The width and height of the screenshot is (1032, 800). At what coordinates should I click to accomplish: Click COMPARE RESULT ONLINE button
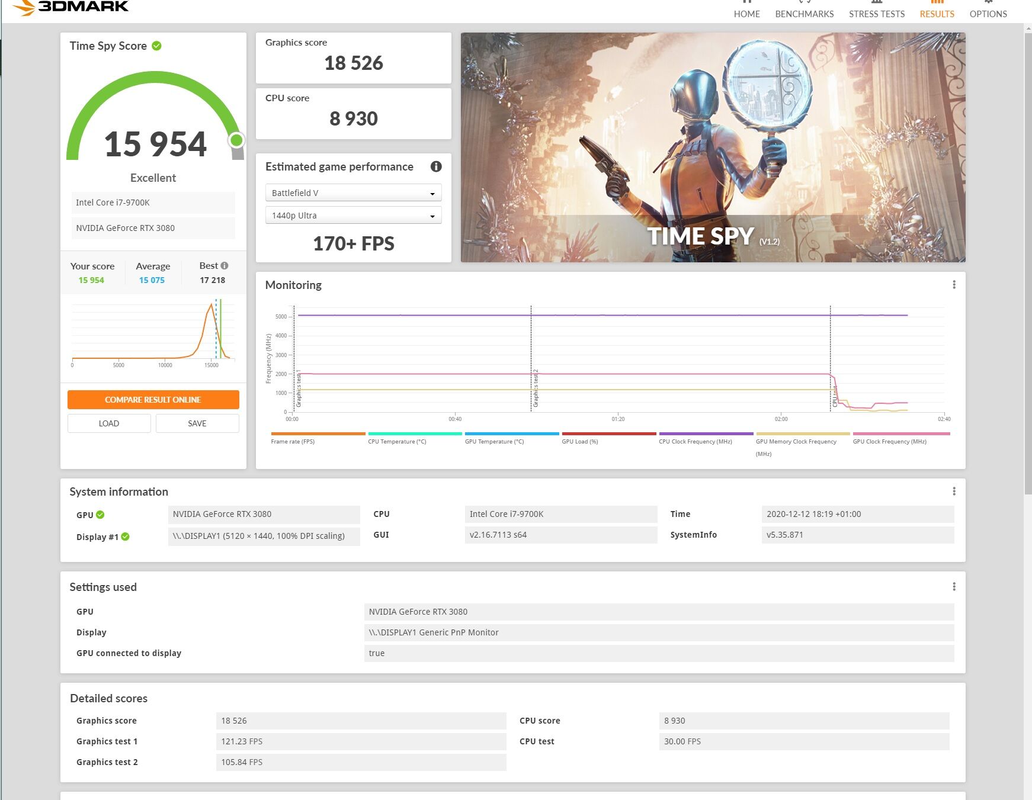click(153, 400)
